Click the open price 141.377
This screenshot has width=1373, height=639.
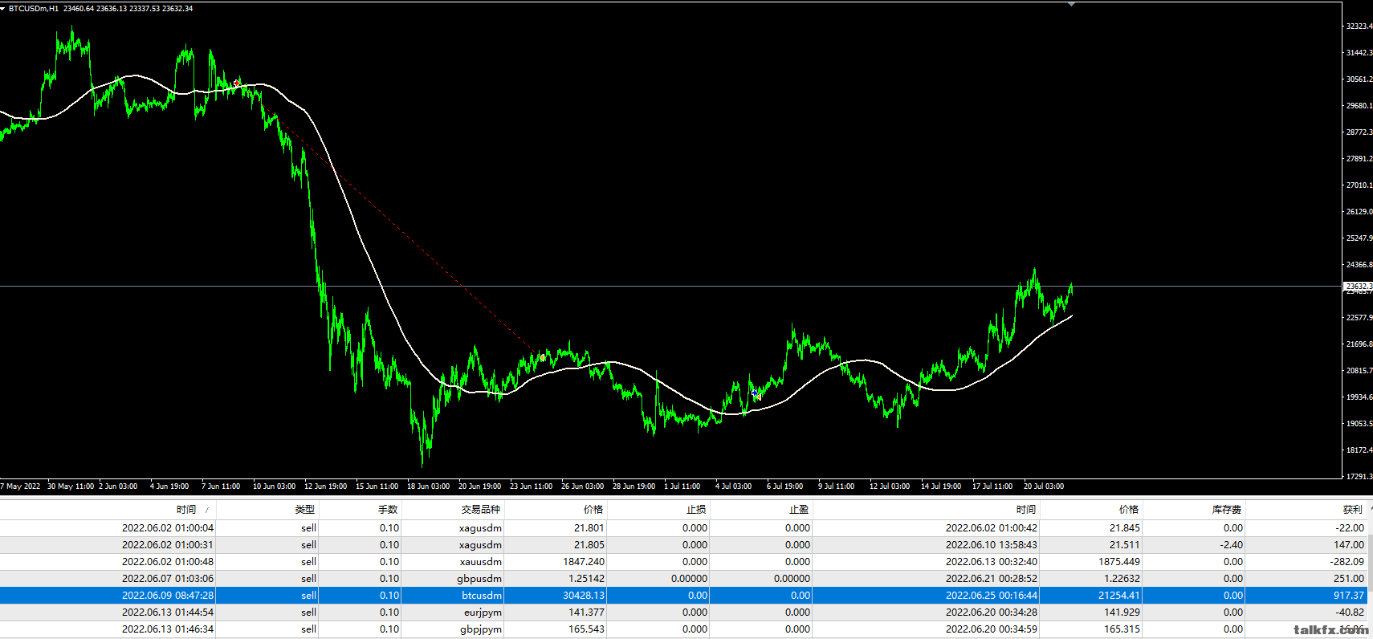coord(586,612)
